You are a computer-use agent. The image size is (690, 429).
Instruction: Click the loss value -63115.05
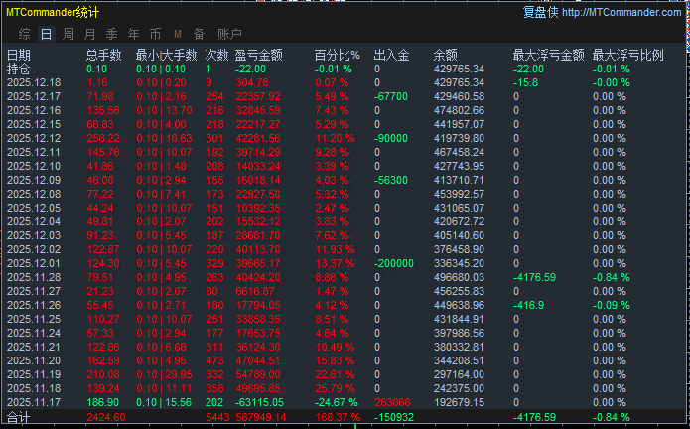(x=260, y=402)
